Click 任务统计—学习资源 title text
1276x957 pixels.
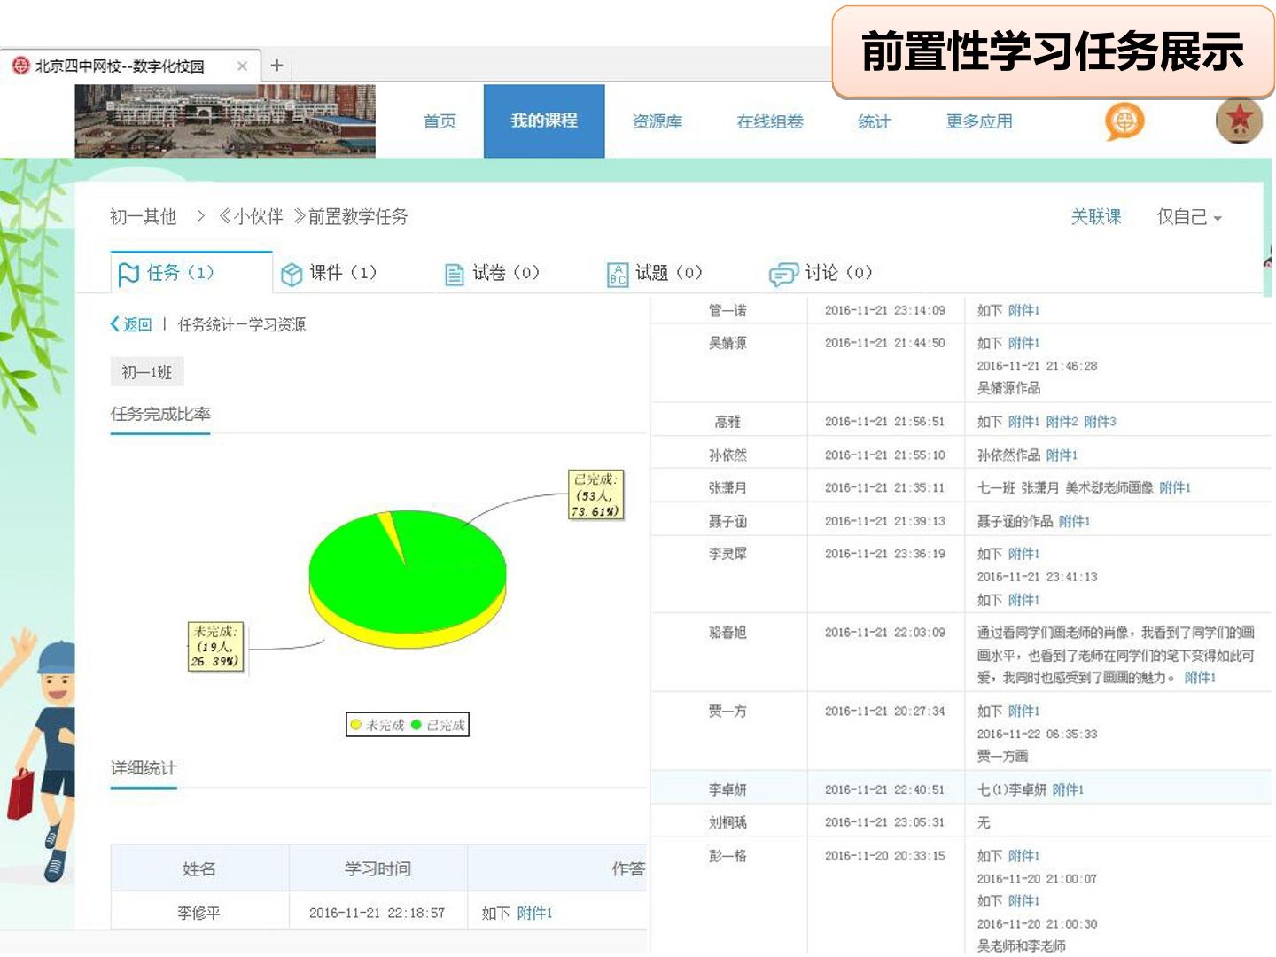(242, 325)
